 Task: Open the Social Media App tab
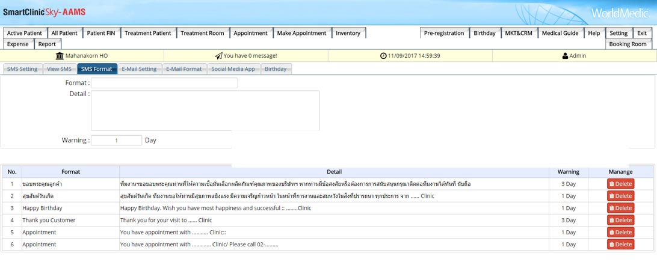[x=233, y=69]
